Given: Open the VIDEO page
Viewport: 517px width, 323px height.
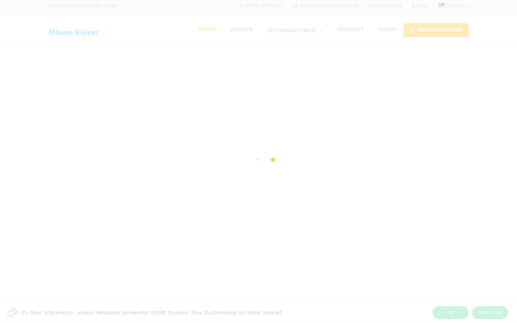Looking at the screenshot, I should (388, 29).
